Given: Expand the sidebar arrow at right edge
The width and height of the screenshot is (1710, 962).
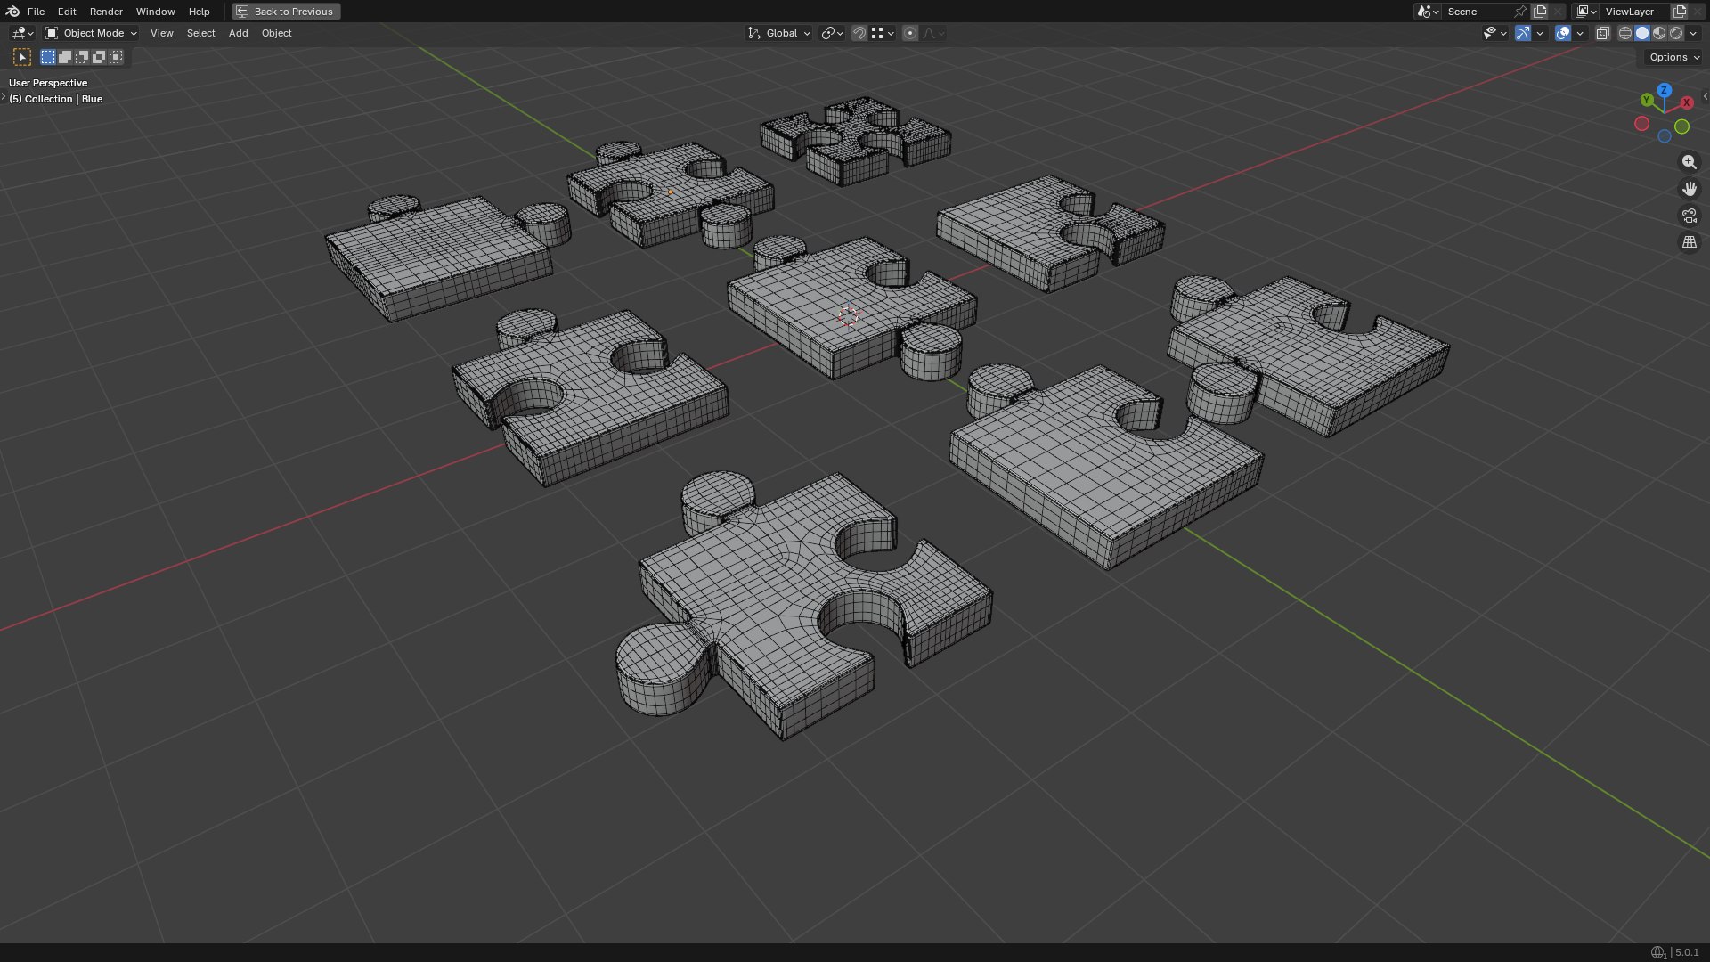Looking at the screenshot, I should pyautogui.click(x=1705, y=96).
